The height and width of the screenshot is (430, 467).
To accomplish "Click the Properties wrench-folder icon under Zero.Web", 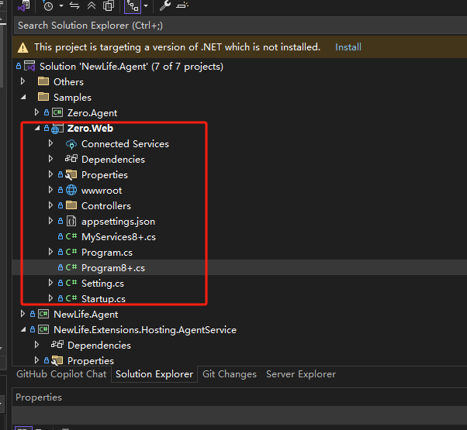I will click(71, 175).
